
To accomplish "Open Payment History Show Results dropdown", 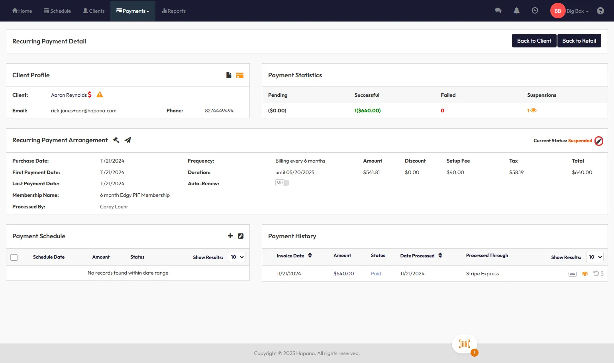I will coord(595,257).
